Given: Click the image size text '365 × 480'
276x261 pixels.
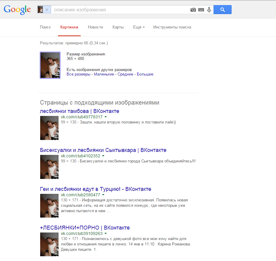Looking at the screenshot, I should (x=75, y=59).
